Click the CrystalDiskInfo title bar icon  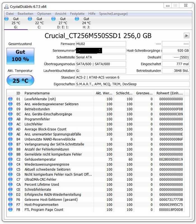(6, 7)
